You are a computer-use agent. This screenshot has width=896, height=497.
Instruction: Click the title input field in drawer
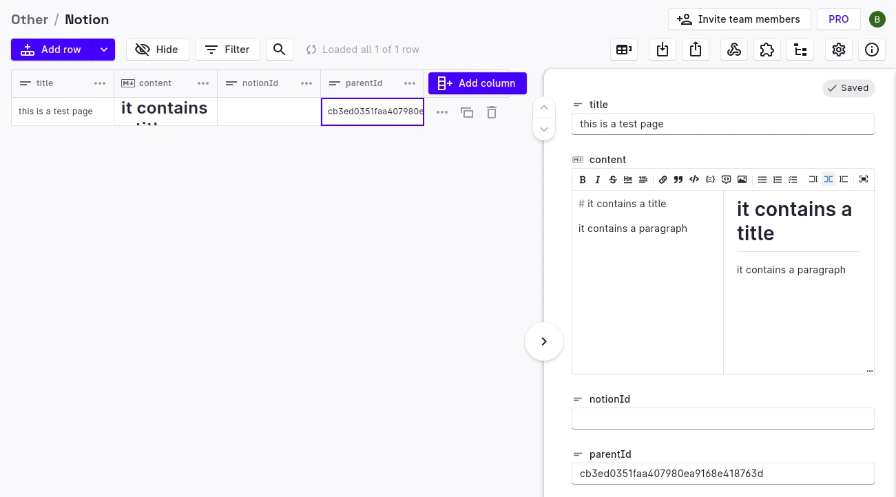click(723, 124)
